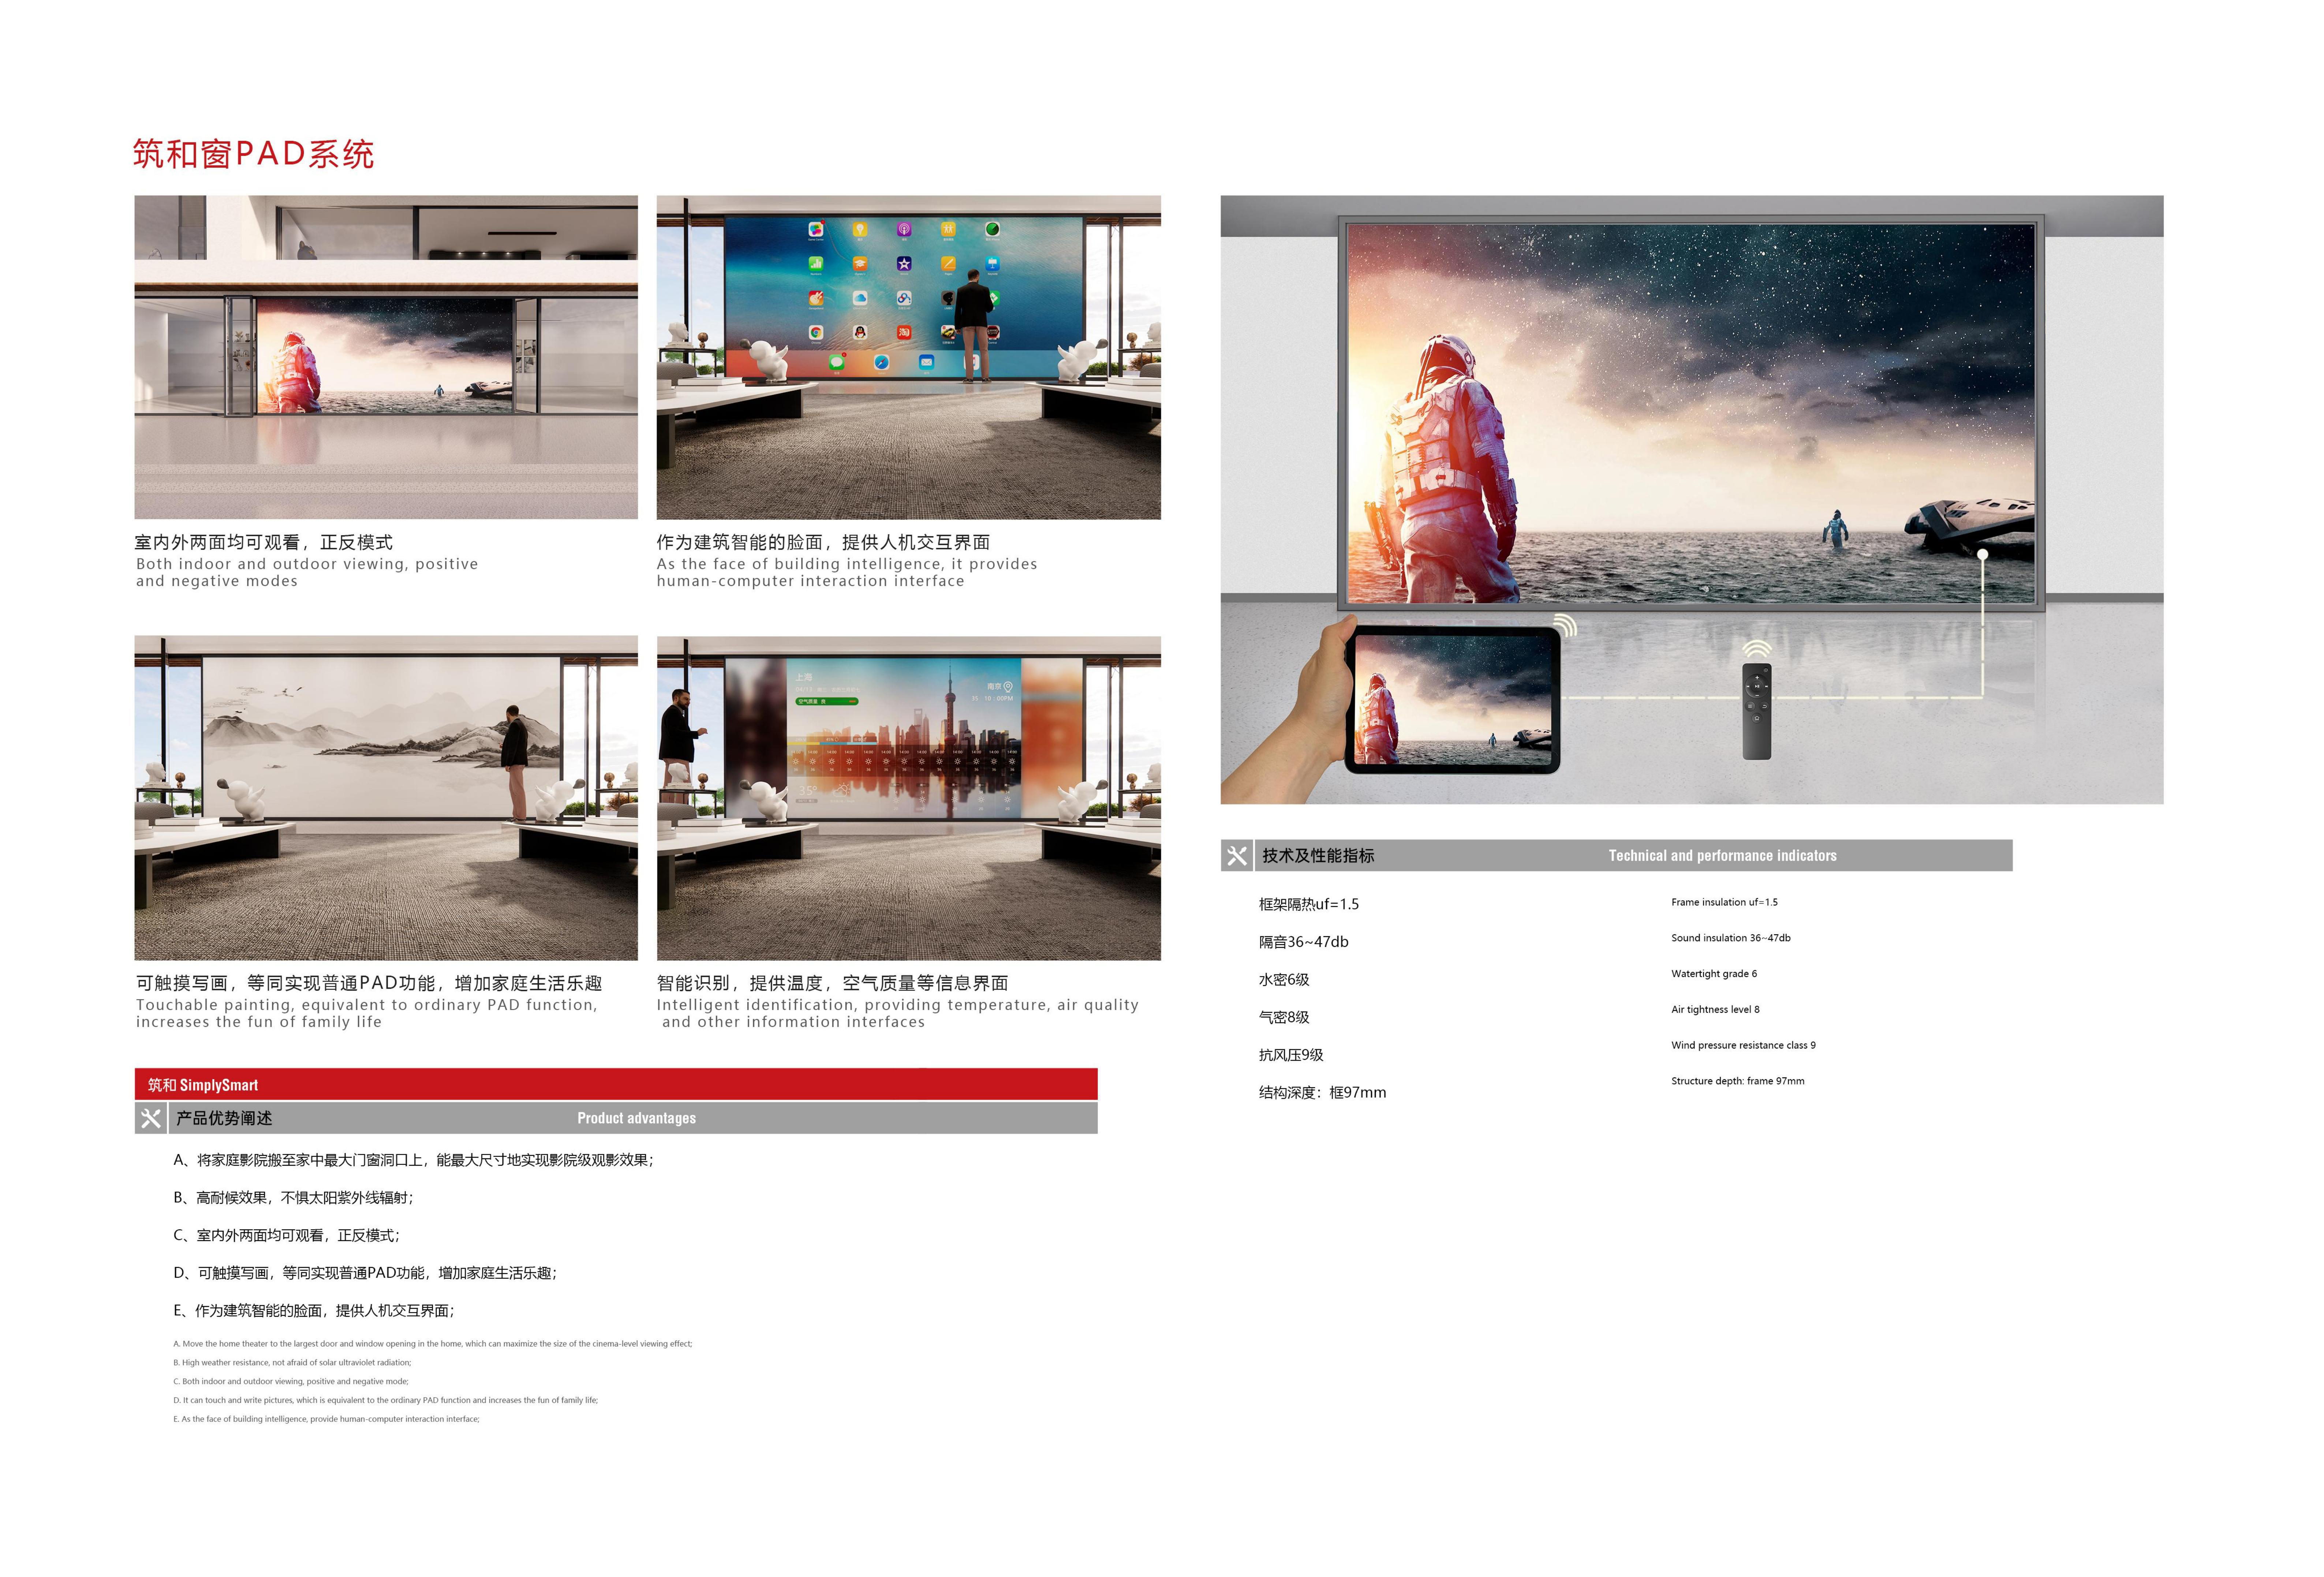Open the Numbers app icon on wall display
2324x1577 pixels.
point(816,264)
